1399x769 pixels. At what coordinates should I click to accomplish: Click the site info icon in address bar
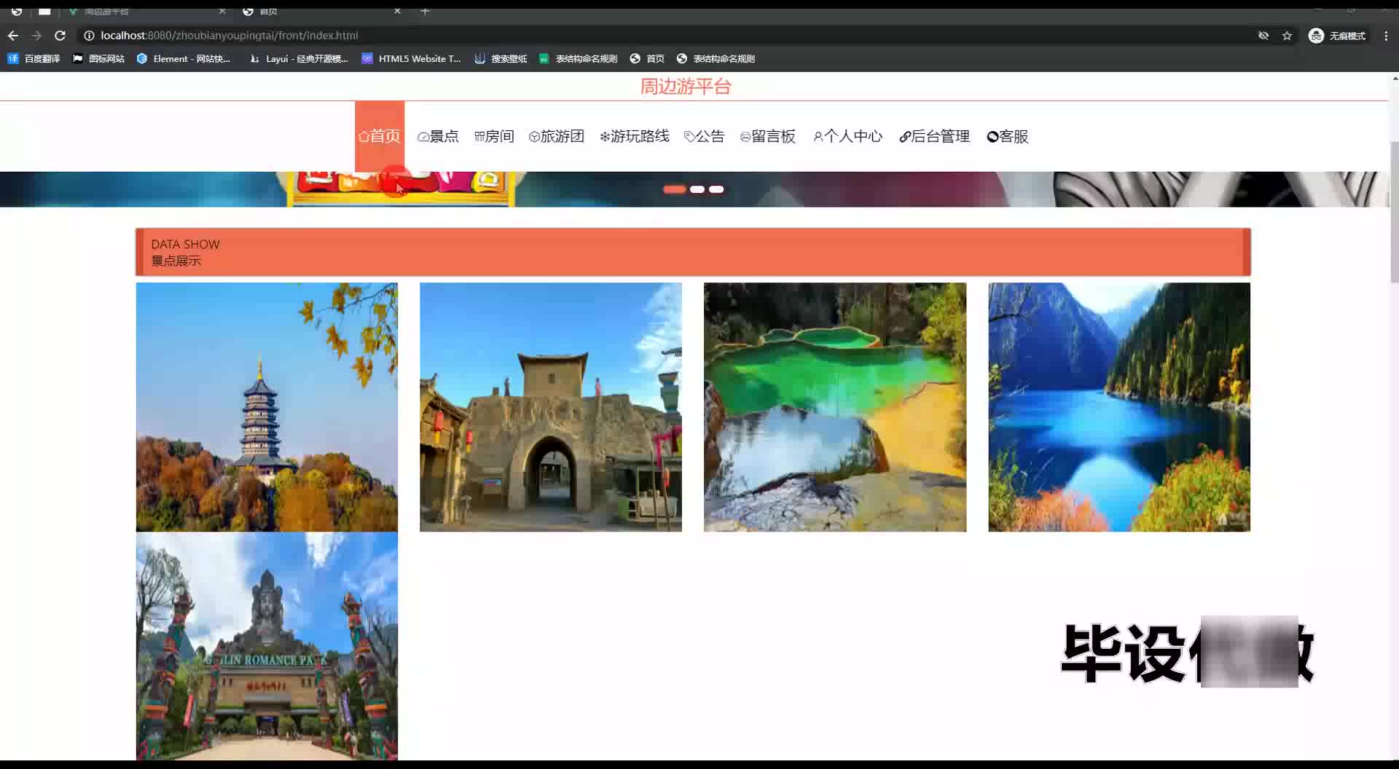(x=89, y=36)
